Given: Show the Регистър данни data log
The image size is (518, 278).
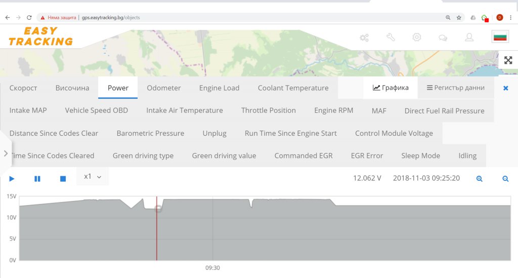Looking at the screenshot, I should 456,88.
